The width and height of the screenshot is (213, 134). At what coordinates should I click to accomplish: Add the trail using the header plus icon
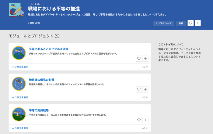click(198, 23)
